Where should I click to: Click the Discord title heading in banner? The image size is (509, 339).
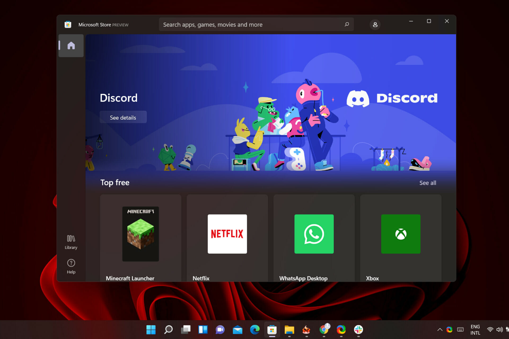(119, 98)
